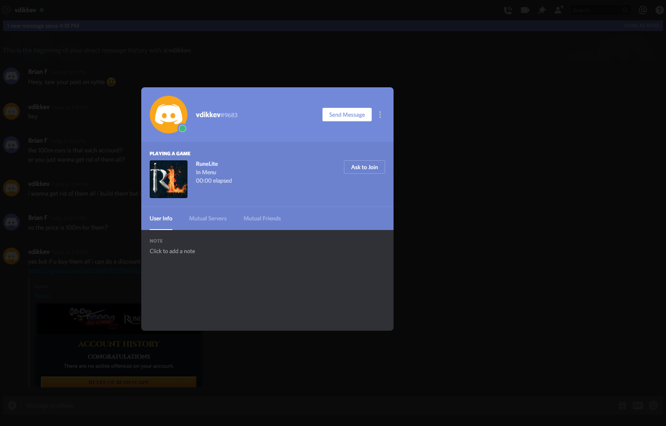Add friends to DM icon
666x426 pixels.
[x=559, y=10]
